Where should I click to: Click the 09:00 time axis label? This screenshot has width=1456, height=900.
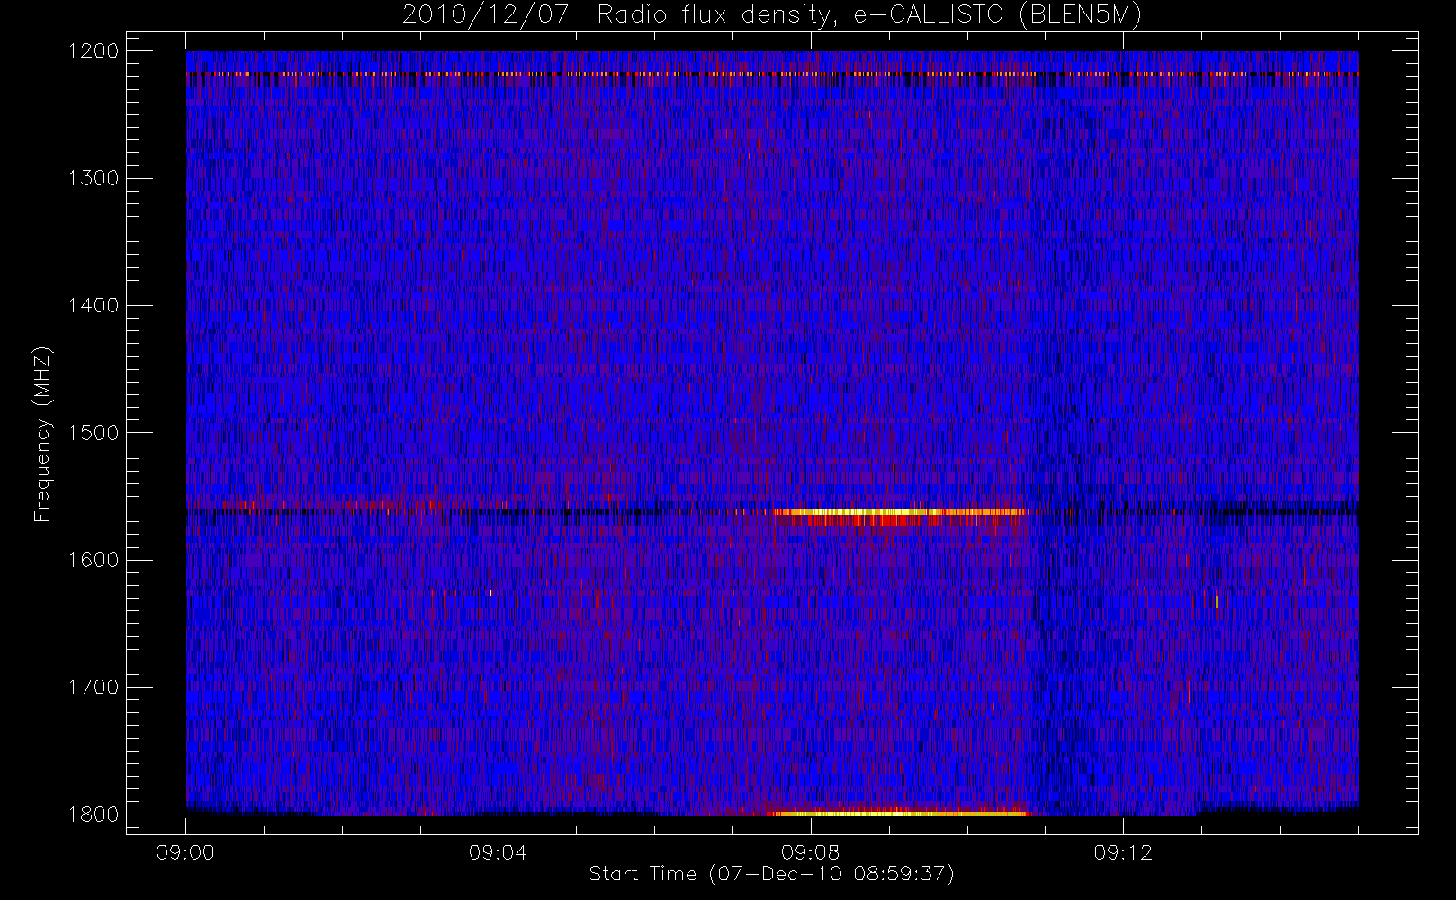coord(185,852)
